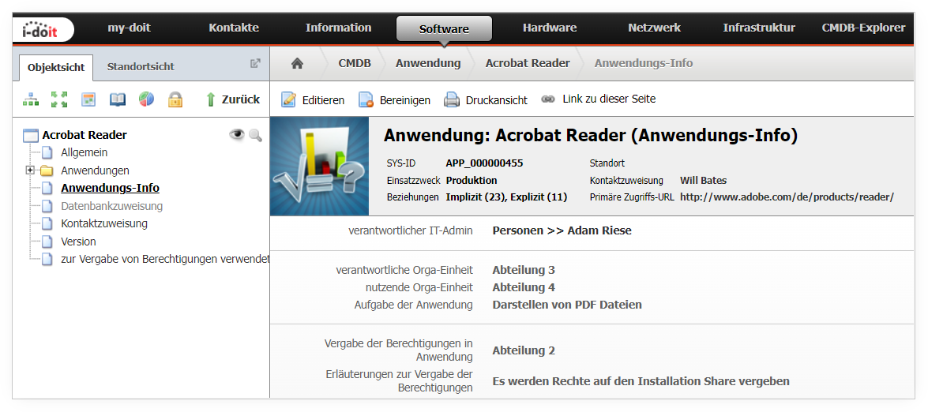Image resolution: width=928 pixels, height=412 pixels.
Task: Click the green expand arrows icon
Action: (59, 99)
